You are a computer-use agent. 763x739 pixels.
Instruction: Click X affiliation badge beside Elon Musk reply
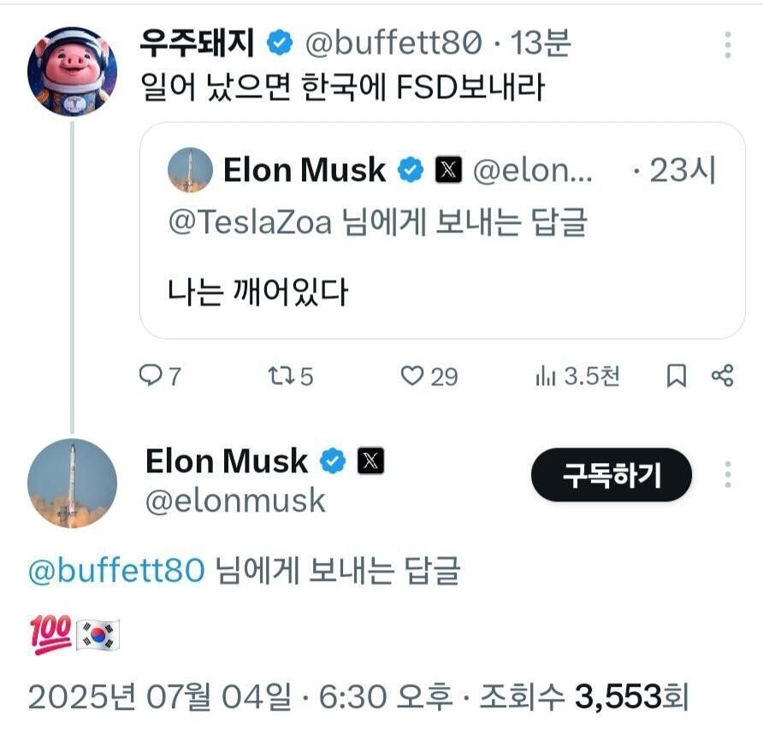370,461
